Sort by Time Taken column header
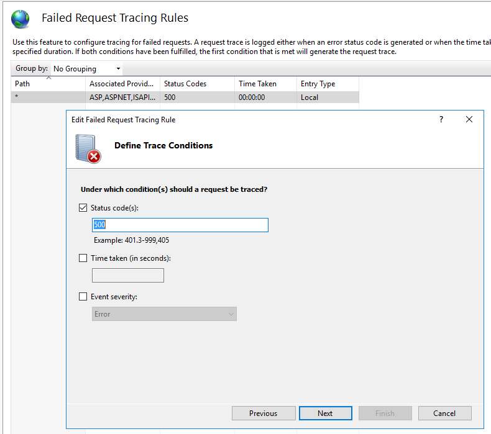This screenshot has height=434, width=491. 265,84
